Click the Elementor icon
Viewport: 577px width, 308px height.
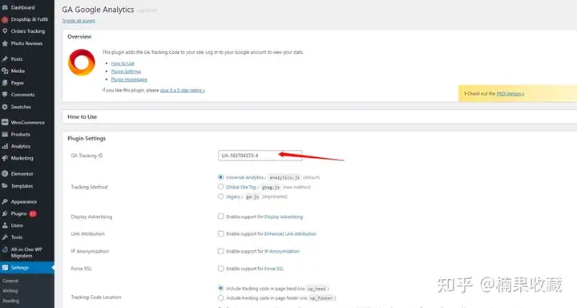pos(5,173)
